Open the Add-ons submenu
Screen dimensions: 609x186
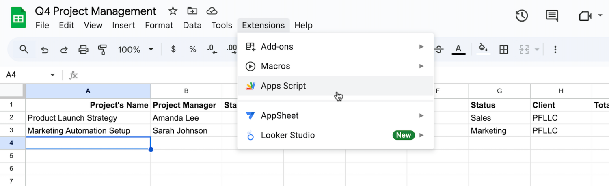(277, 47)
